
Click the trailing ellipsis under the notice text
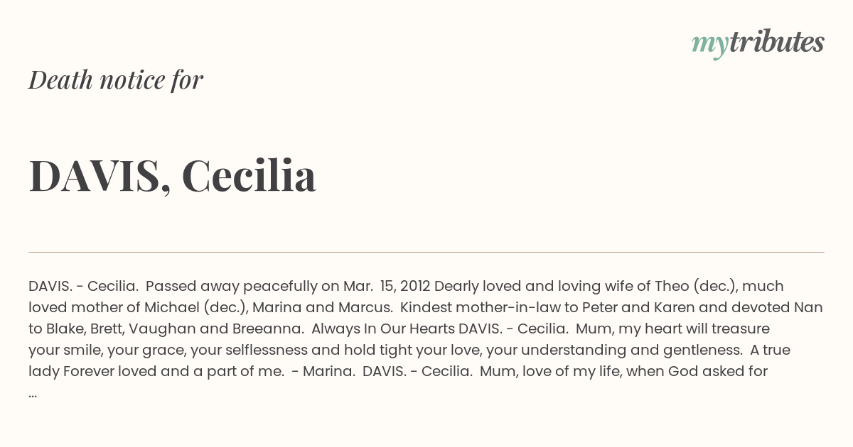click(x=33, y=393)
